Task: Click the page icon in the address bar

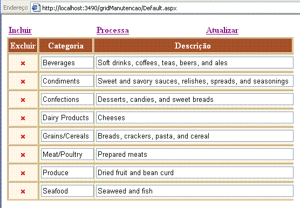Action: 36,8
